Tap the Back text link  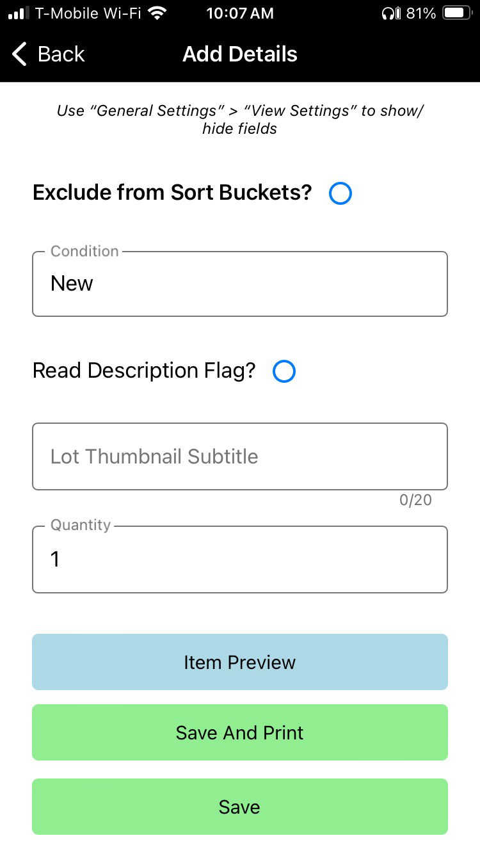61,54
